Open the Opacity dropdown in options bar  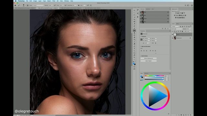click(52, 5)
